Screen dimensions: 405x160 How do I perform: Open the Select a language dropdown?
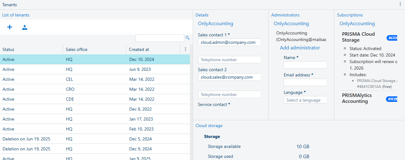coord(305,100)
